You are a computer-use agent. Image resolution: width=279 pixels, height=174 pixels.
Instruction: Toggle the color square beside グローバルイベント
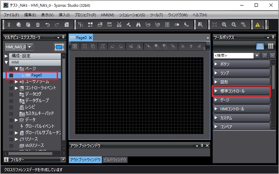(x=11, y=127)
